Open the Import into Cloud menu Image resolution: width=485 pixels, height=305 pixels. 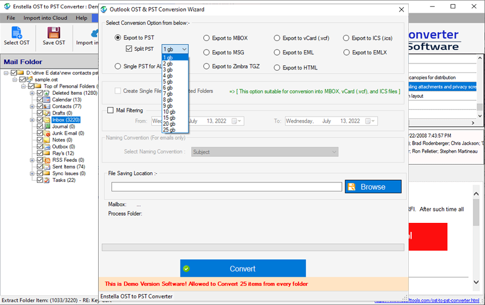pos(45,18)
